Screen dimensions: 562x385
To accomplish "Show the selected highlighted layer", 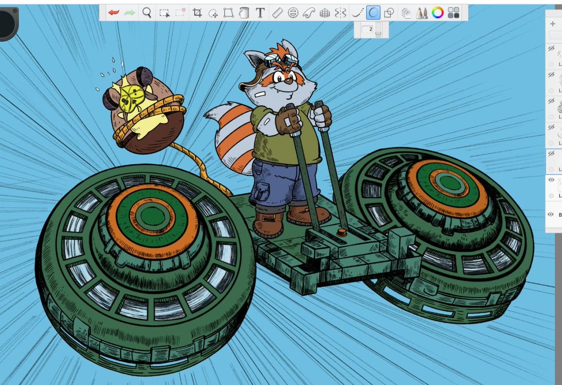I will 551,153.
